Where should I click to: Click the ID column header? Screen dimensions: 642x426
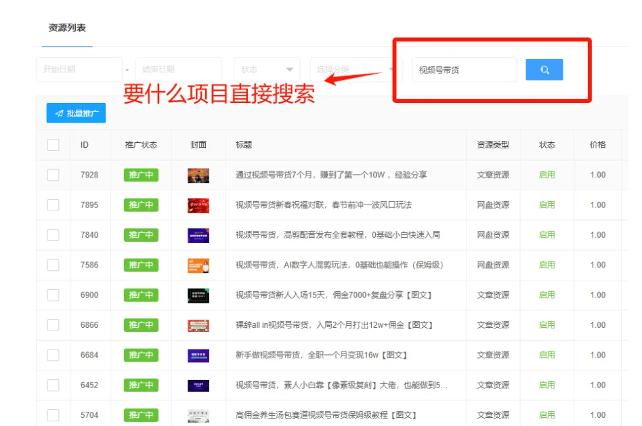tap(85, 144)
